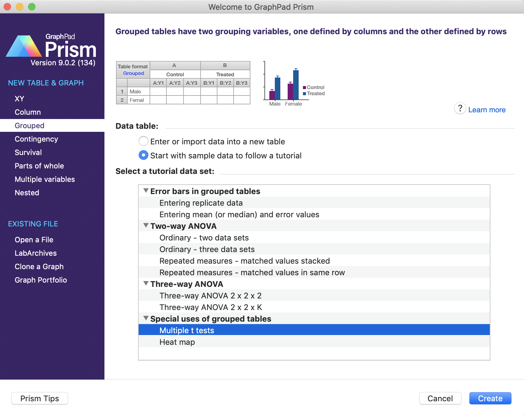524x415 pixels.
Task: Collapse the Three-way ANOVA section
Action: point(146,283)
